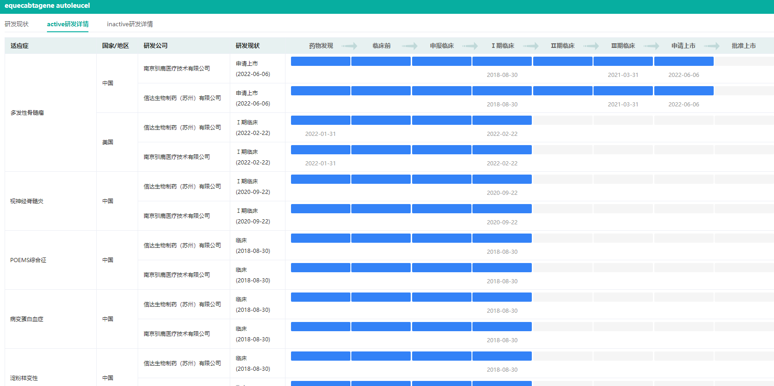The width and height of the screenshot is (774, 386).
Task: Click arrow icon between 申请上市 and 批准上市
Action: tap(712, 46)
